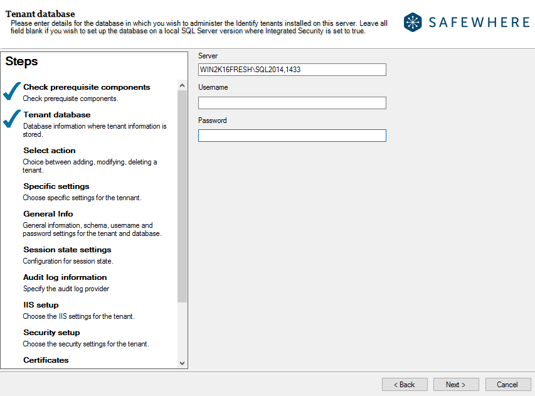
Task: Cancel the installation wizard
Action: (508, 384)
